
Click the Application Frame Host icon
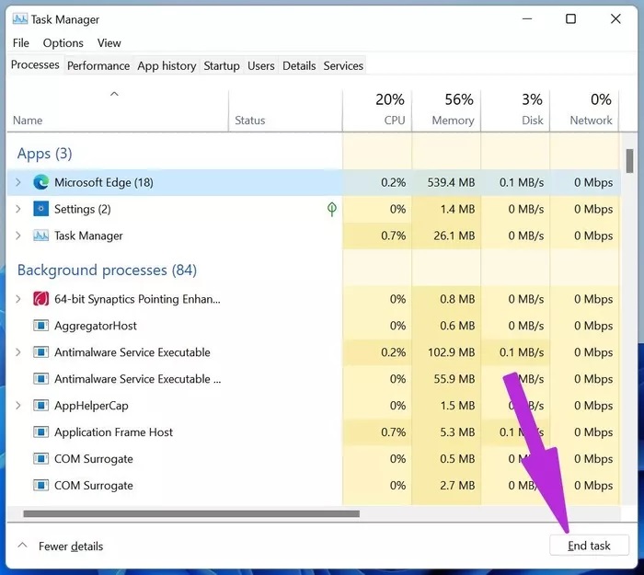coord(40,432)
